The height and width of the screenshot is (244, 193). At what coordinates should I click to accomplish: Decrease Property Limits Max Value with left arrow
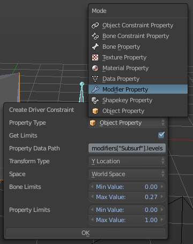coord(92,219)
